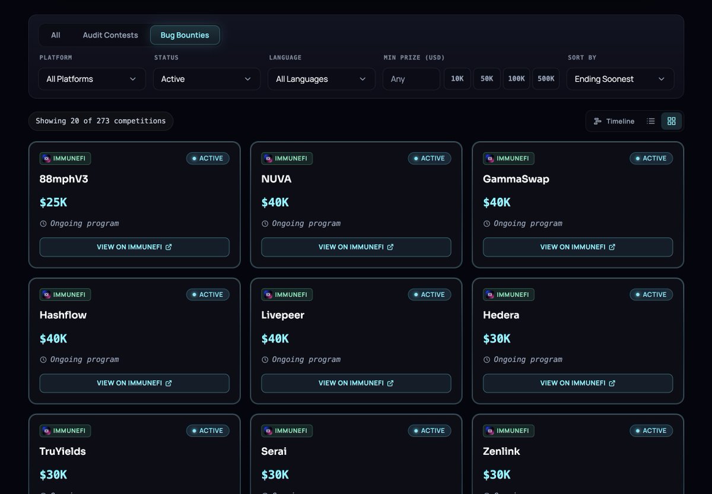
Task: Click Active badge on Hashflow card
Action: coord(208,294)
